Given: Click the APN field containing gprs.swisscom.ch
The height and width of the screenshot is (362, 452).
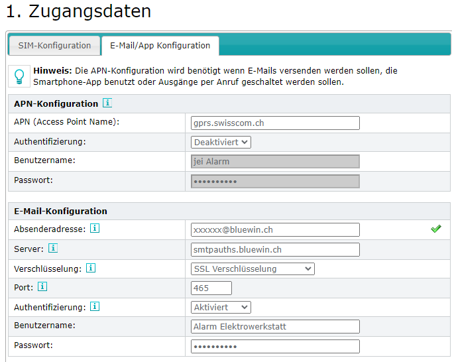Looking at the screenshot, I should [275, 123].
